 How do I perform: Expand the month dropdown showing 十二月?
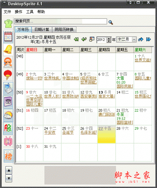(x=134, y=39)
